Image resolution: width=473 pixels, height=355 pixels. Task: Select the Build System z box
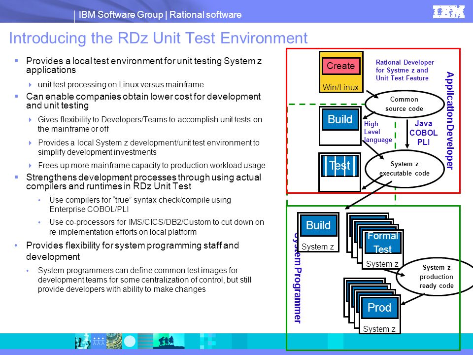318,232
